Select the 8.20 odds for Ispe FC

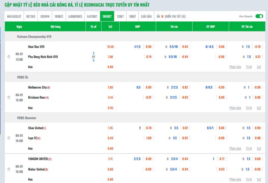tap(110, 138)
